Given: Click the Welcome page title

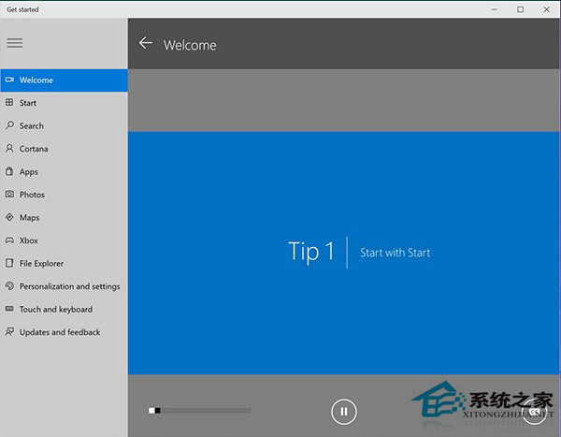Looking at the screenshot, I should click(x=190, y=45).
